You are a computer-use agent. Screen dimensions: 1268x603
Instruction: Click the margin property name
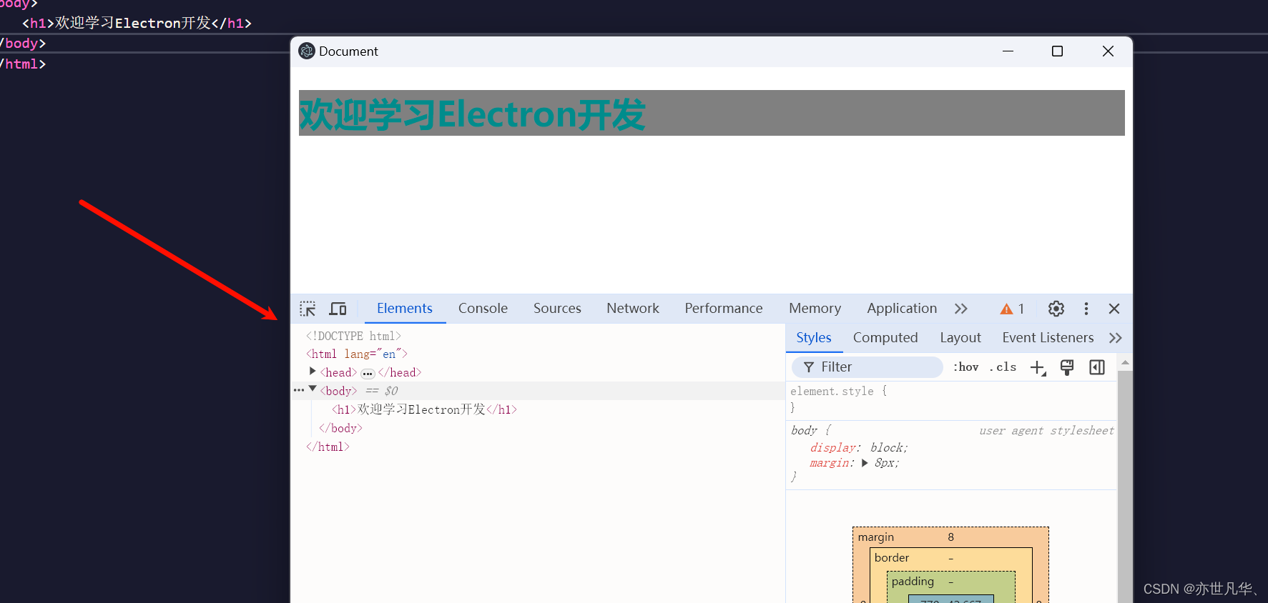point(830,463)
